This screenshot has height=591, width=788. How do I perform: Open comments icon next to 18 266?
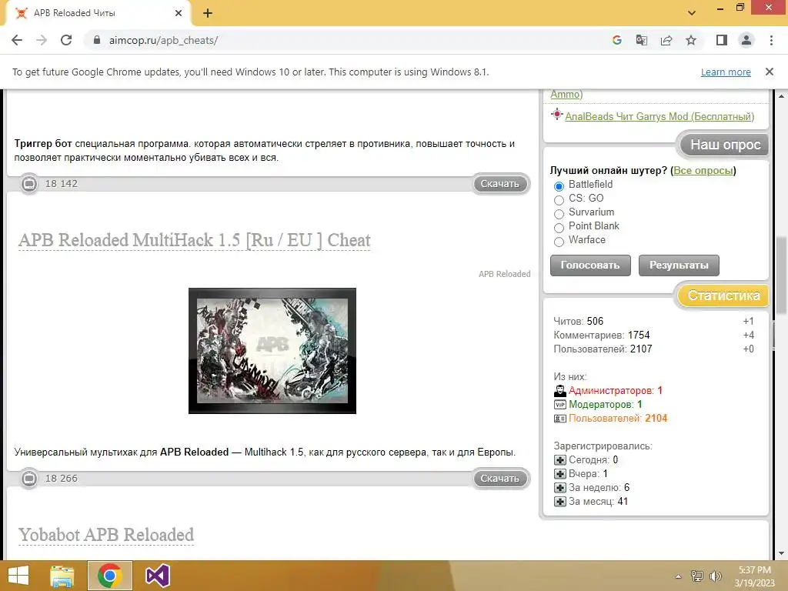(30, 479)
